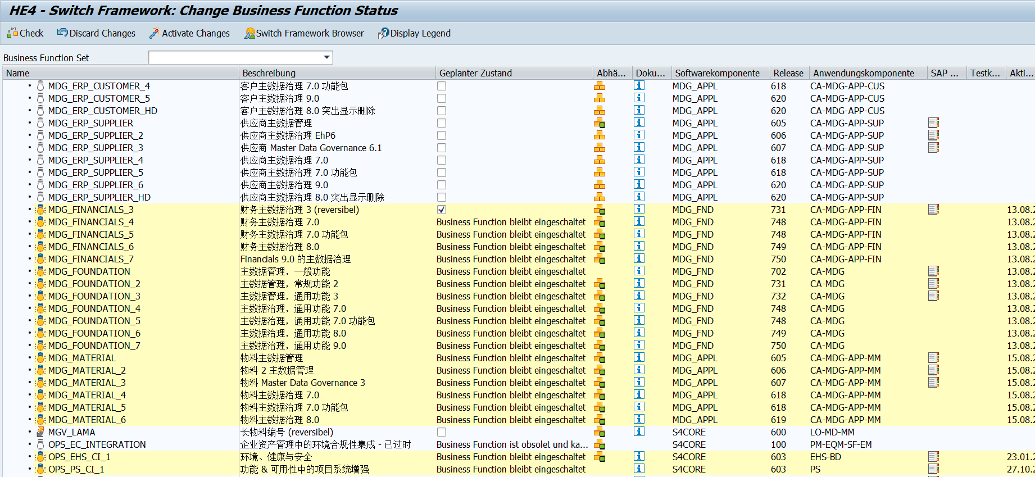Open SAP note icon for MDG_ERP_SUPPLIER_3
Image resolution: width=1035 pixels, height=477 pixels.
click(x=933, y=147)
